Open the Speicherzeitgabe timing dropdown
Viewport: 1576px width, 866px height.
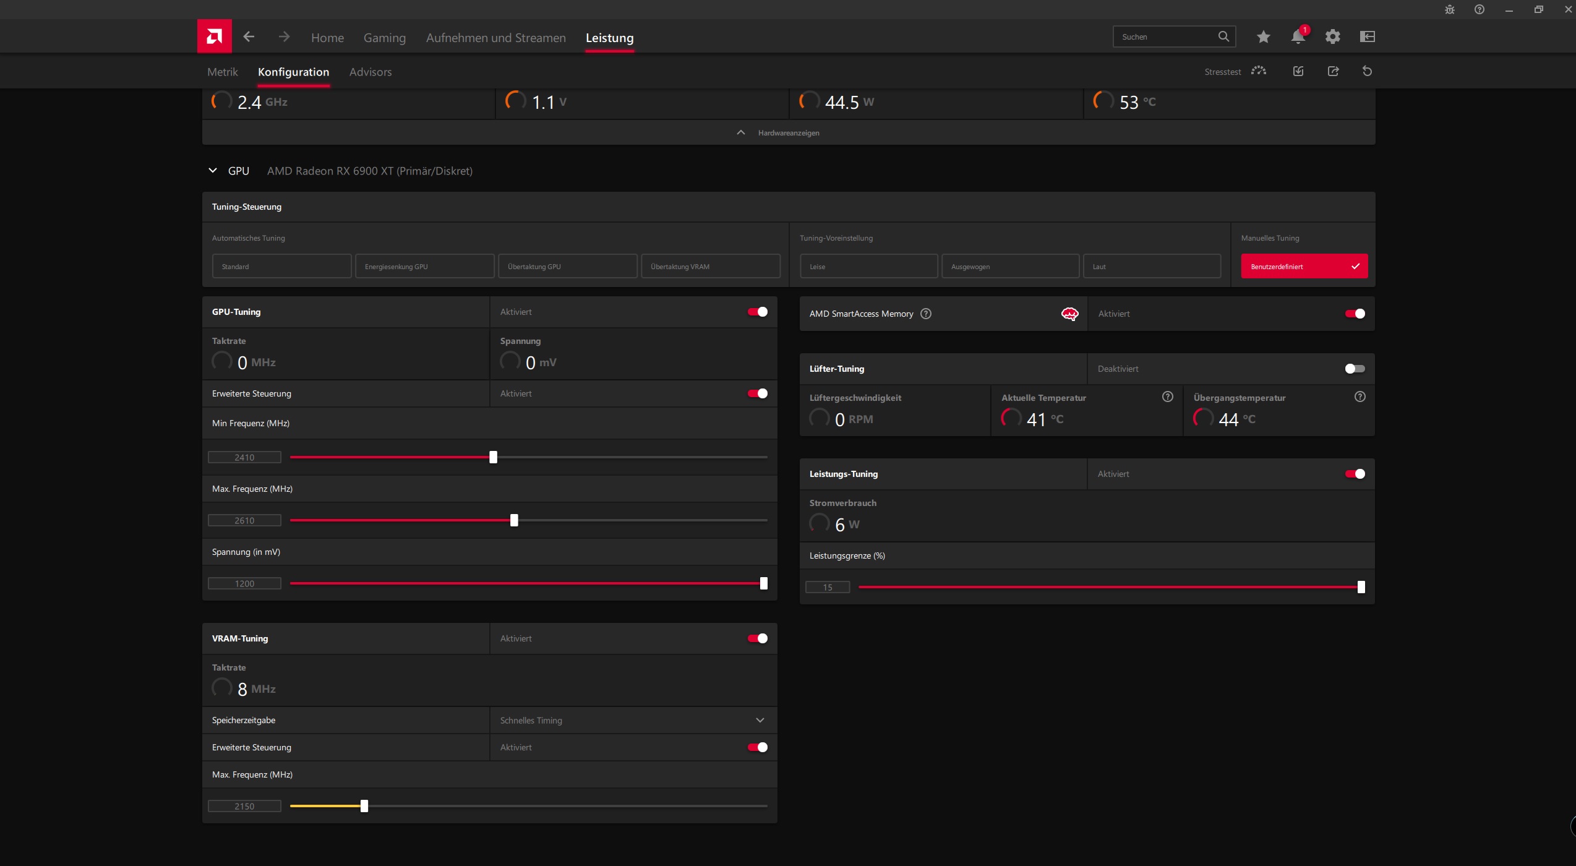pos(760,720)
